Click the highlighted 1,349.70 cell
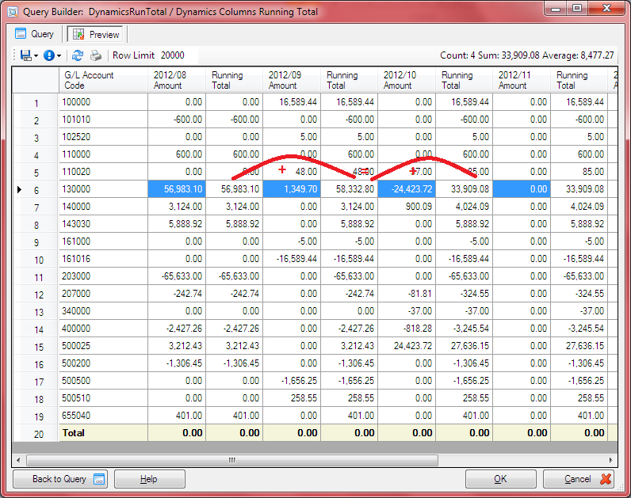631x498 pixels. (292, 189)
